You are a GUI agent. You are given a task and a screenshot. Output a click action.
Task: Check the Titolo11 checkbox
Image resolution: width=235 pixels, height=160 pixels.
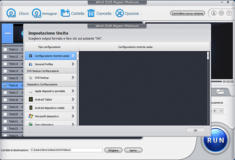(5, 49)
